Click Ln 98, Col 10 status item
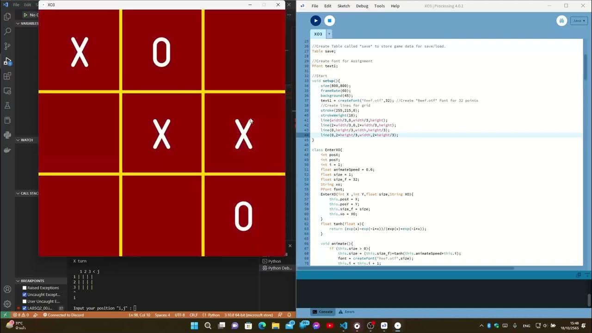Image resolution: width=592 pixels, height=333 pixels. point(139,315)
